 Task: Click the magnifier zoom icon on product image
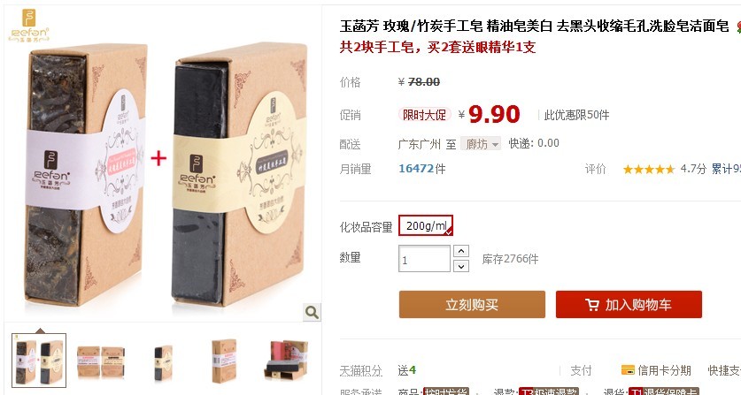[x=312, y=312]
